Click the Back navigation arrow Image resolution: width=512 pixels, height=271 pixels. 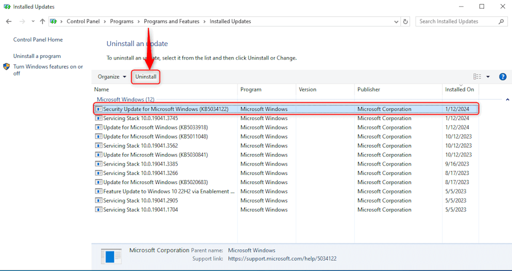point(9,21)
